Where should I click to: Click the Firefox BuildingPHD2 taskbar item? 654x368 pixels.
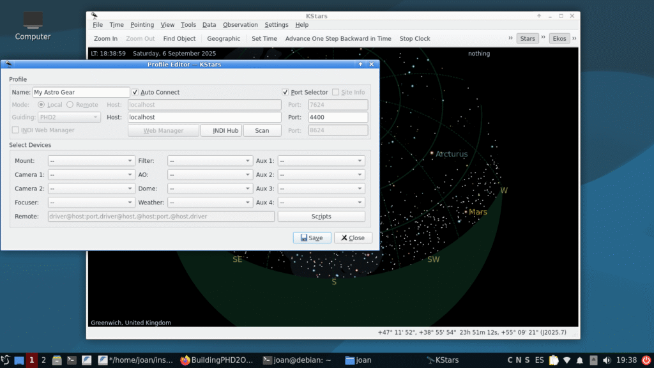(x=217, y=360)
